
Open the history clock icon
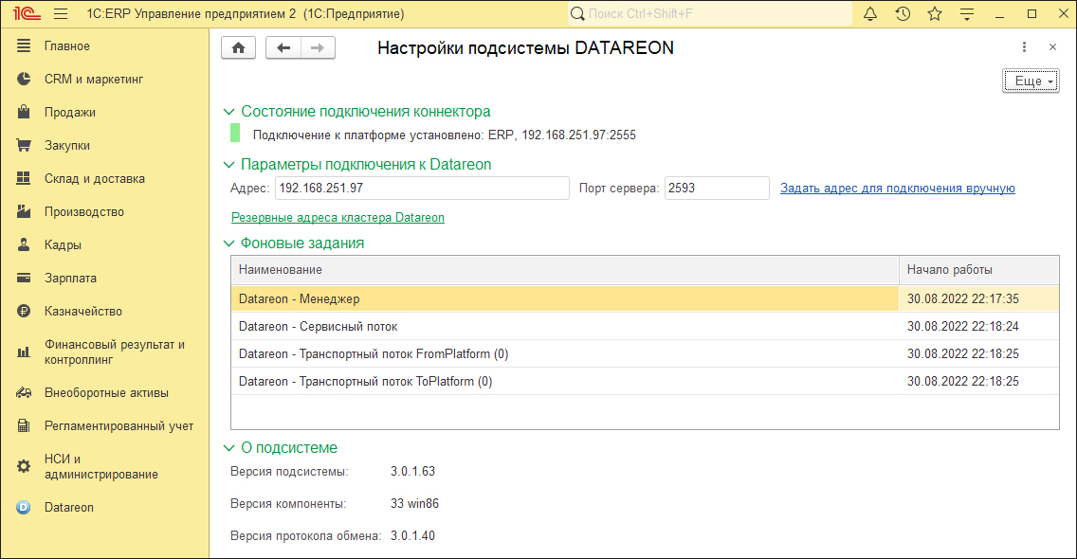(x=903, y=14)
